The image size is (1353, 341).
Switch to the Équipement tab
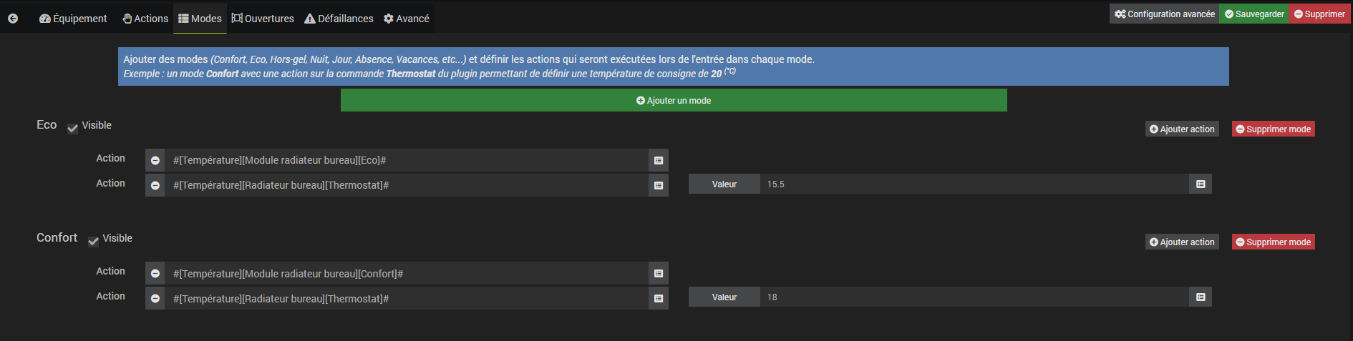pos(73,19)
